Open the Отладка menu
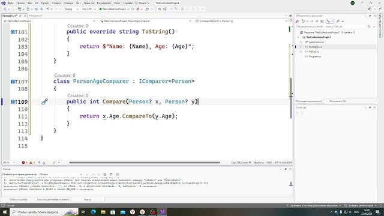The image size is (384, 216). [x=68, y=3]
